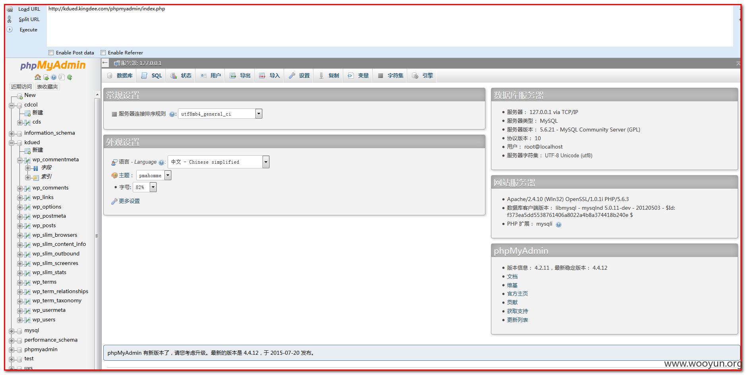746x375 pixels.
Task: Click the 服务器: 127.0.0.1 breadcrumb link
Action: click(x=141, y=63)
